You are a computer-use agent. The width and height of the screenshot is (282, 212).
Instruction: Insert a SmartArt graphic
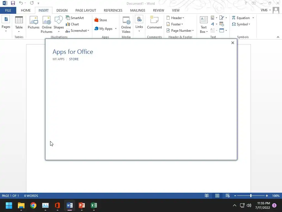75,18
